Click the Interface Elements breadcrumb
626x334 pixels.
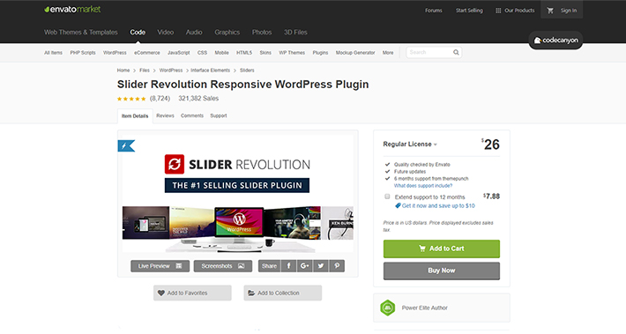coord(211,71)
